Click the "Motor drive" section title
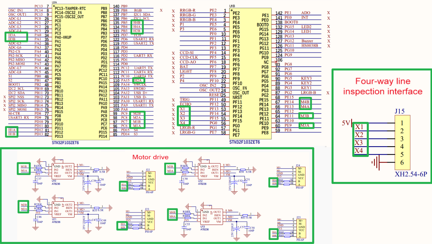This screenshot has height=244, width=432. coord(150,157)
